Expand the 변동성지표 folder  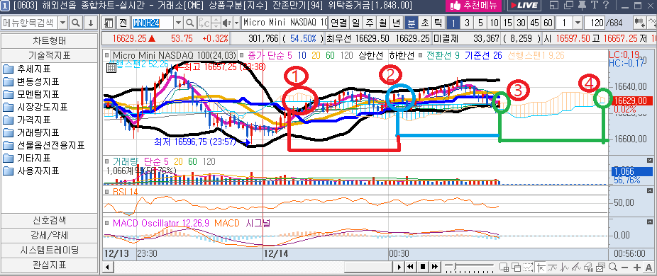(x=31, y=81)
